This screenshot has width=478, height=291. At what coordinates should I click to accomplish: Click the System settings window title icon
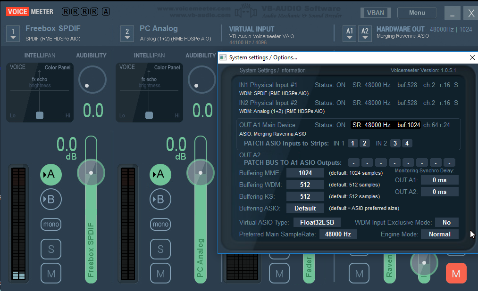coord(223,57)
